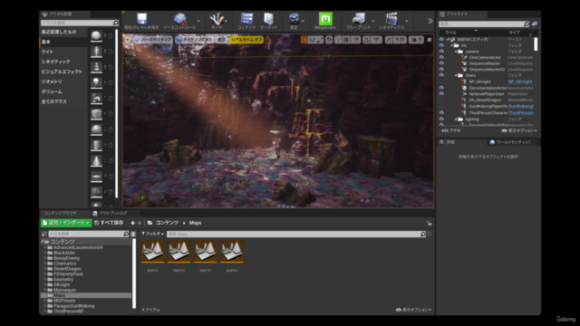Click the Save All (すべて保存) button

[x=109, y=223]
